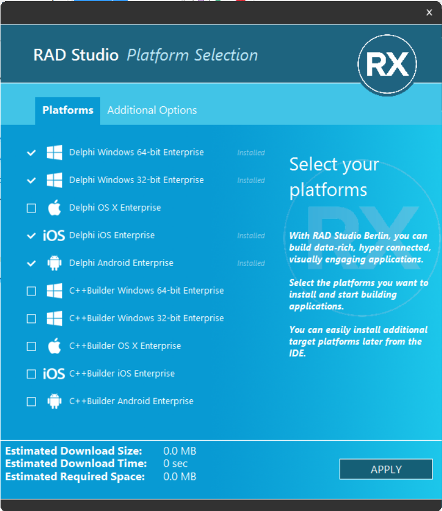The image size is (442, 511).
Task: Select C++Builder iOS Enterprise label
Action: coord(122,373)
